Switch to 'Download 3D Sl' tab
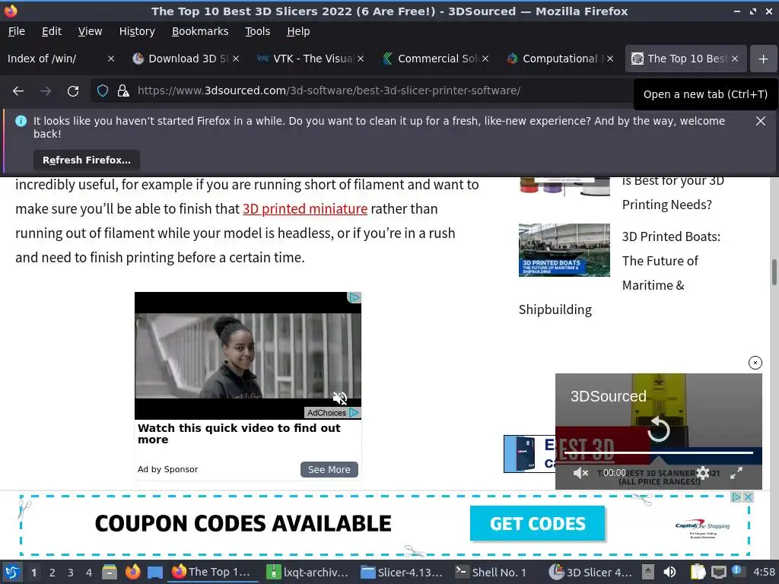This screenshot has width=779, height=584. tap(179, 59)
